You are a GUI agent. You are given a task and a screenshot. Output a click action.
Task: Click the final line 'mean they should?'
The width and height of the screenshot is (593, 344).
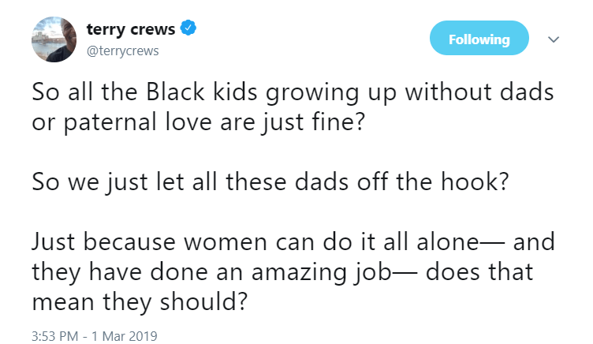(x=140, y=301)
